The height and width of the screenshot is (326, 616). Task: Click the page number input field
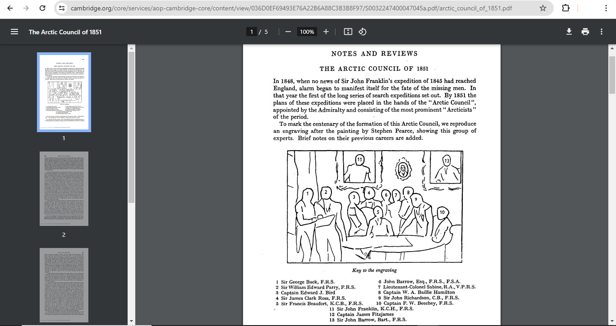pos(251,32)
